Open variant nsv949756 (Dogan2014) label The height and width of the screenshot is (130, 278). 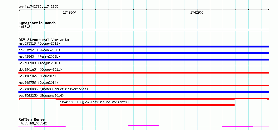pyautogui.click(x=38, y=83)
